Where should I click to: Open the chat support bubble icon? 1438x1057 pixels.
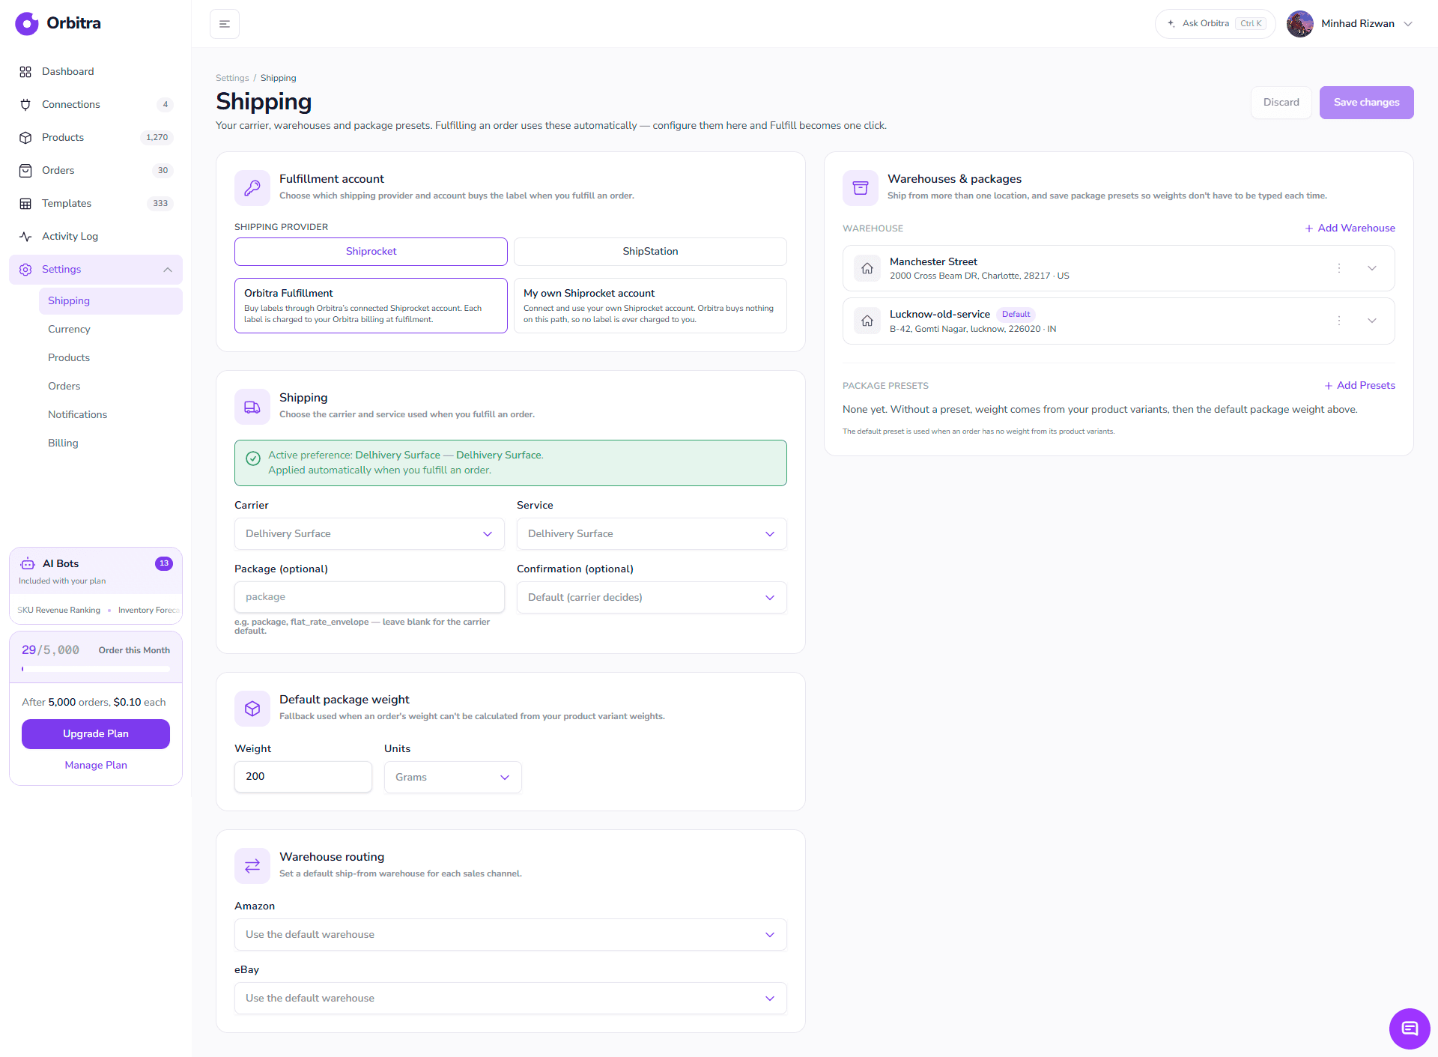coord(1410,1029)
